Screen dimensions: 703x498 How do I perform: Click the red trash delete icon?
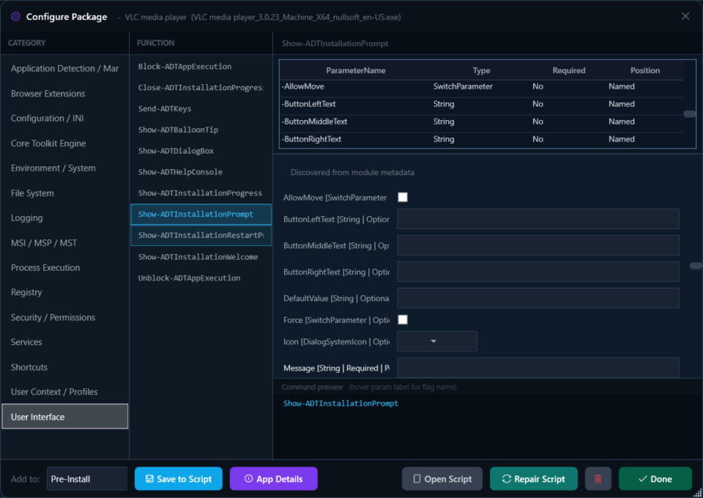(x=598, y=478)
